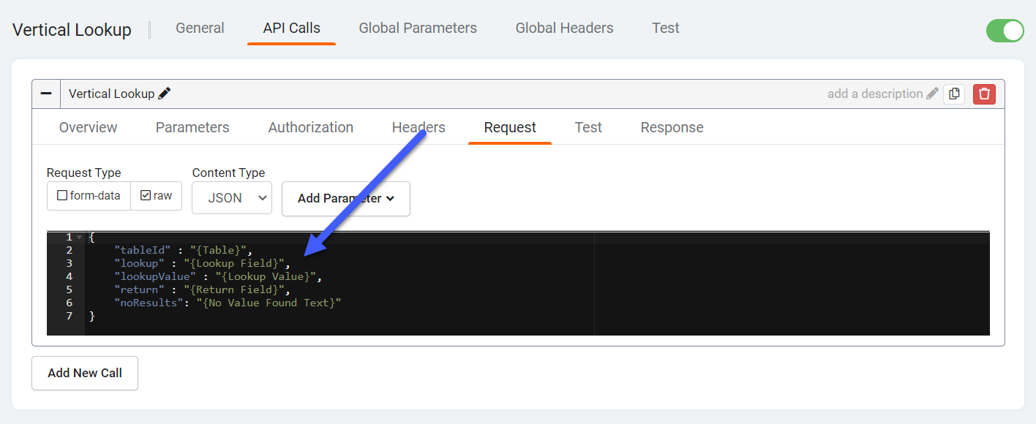
Task: Click the add a description text
Action: coord(875,94)
